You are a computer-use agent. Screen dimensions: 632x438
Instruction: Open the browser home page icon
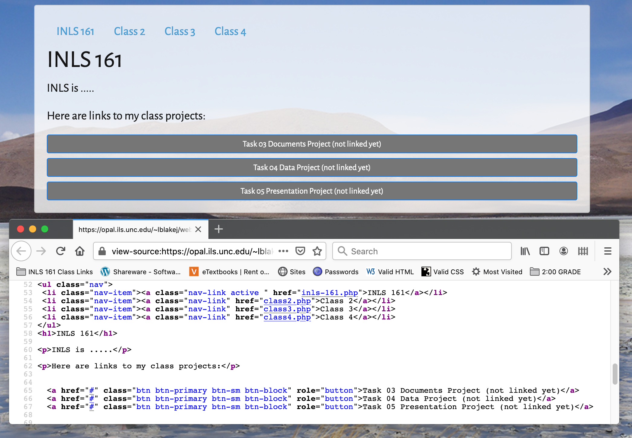click(x=80, y=251)
